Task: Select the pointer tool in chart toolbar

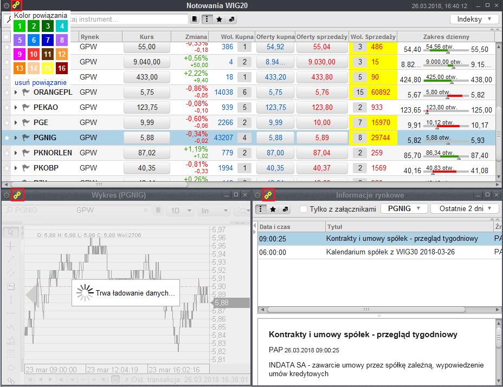Action: (x=11, y=232)
